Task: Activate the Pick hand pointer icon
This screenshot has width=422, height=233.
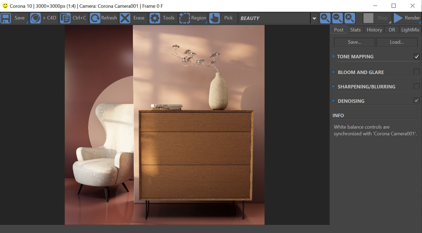Action: [x=214, y=18]
